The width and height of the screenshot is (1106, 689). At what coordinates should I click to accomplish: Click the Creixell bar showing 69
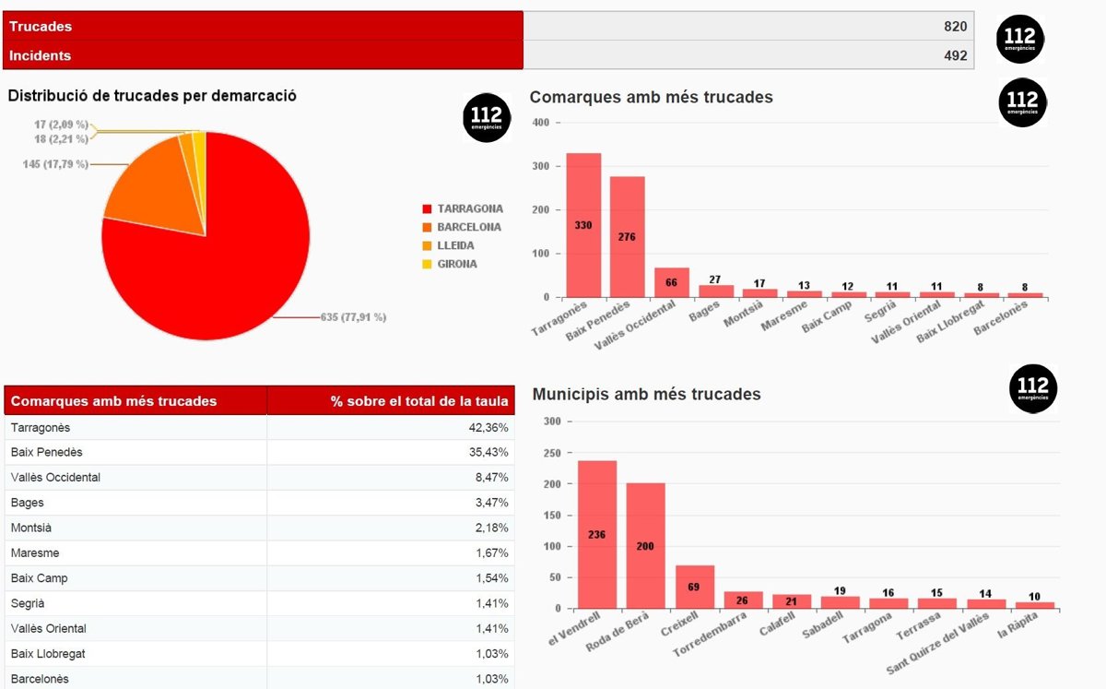coord(694,587)
